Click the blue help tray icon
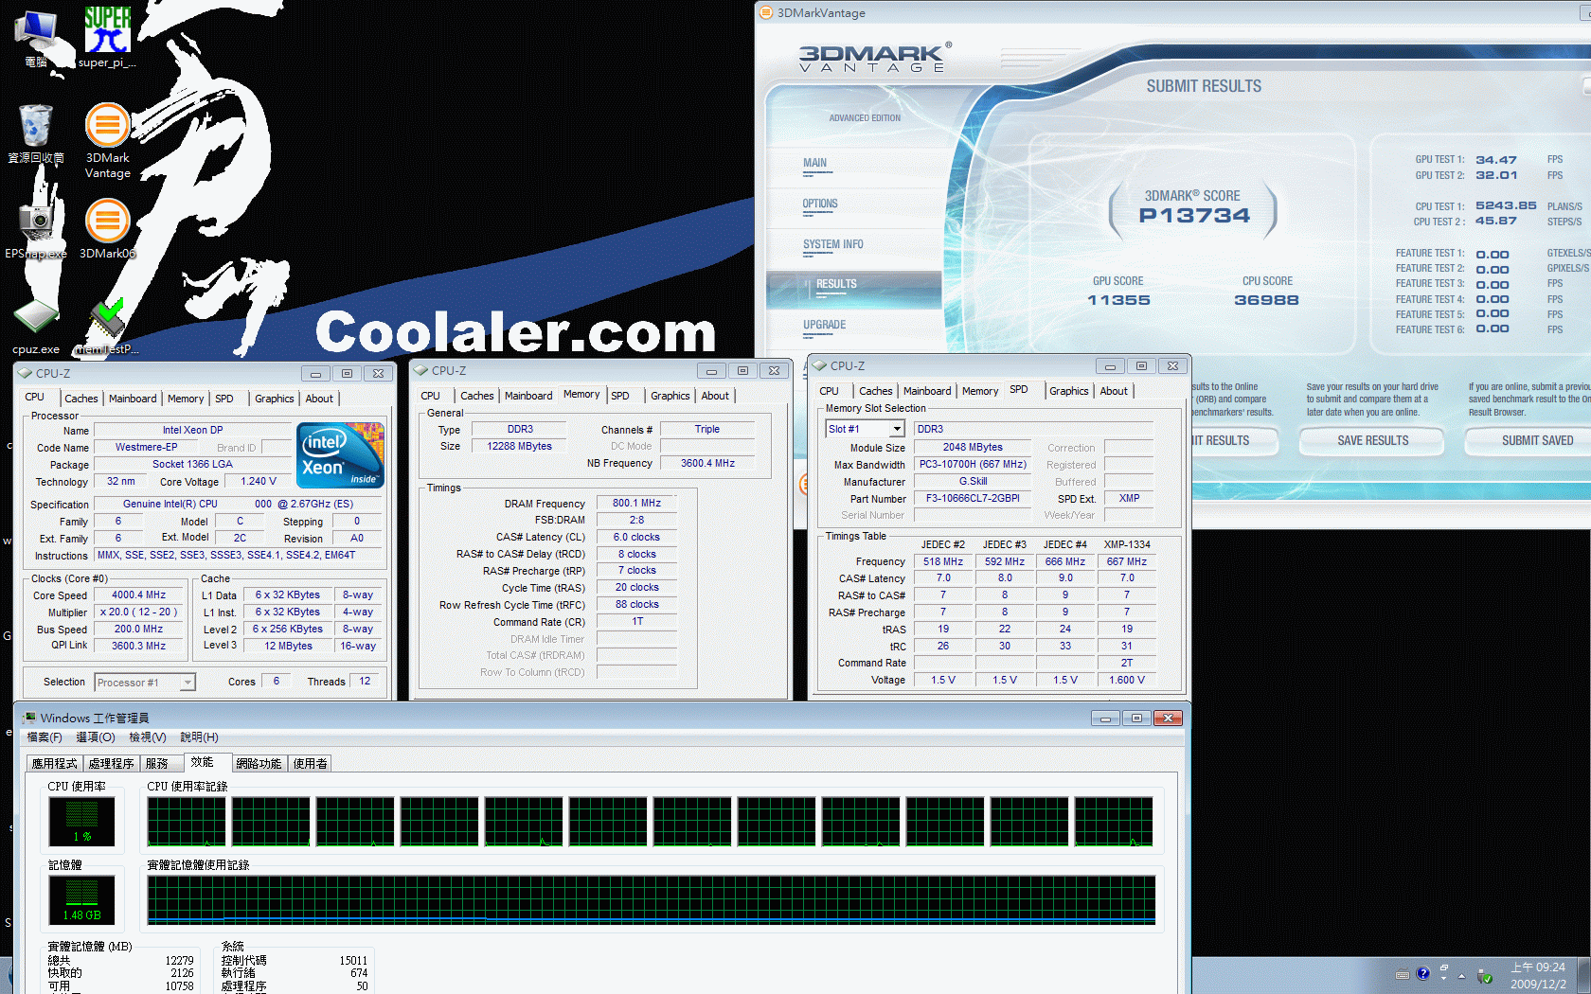The height and width of the screenshot is (994, 1591). [x=1422, y=973]
